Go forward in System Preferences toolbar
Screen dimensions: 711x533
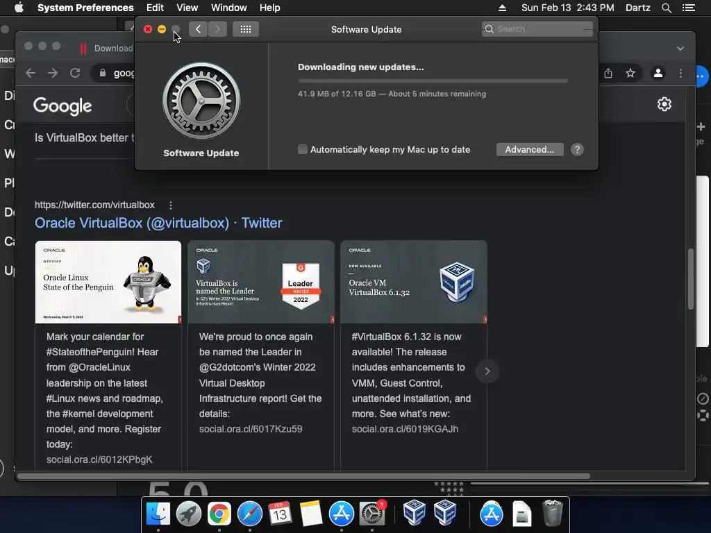(x=217, y=29)
